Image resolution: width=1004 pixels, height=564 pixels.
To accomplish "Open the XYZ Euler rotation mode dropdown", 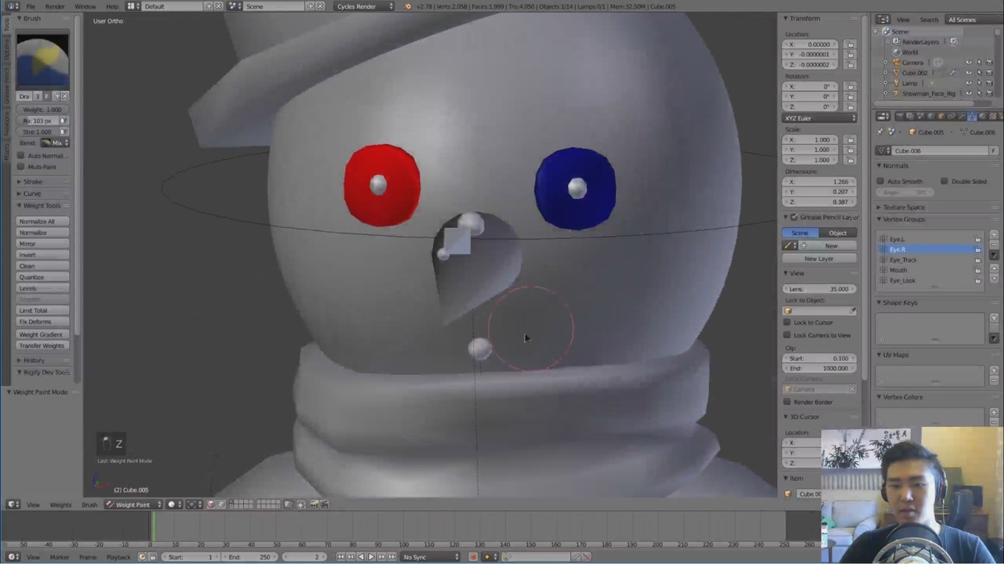I will pos(819,118).
